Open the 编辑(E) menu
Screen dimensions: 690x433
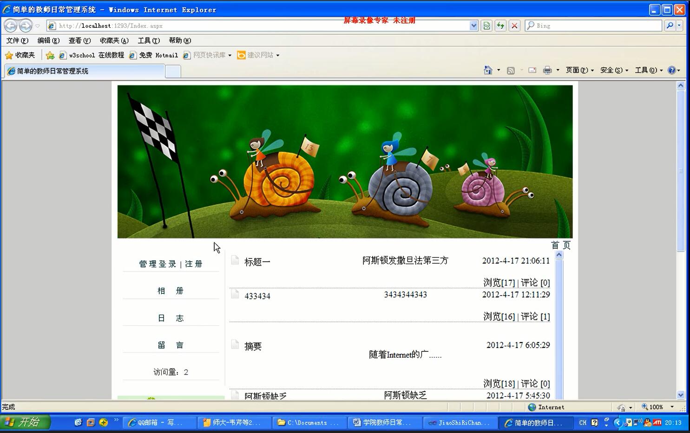48,40
